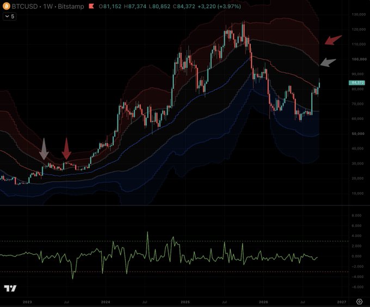The width and height of the screenshot is (370, 307).
Task: Open the BTCUSD · 1W · Bitstamp symbol title
Action: [x=48, y=7]
